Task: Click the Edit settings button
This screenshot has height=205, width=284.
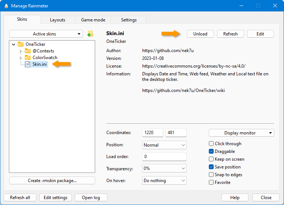Action: (56, 198)
